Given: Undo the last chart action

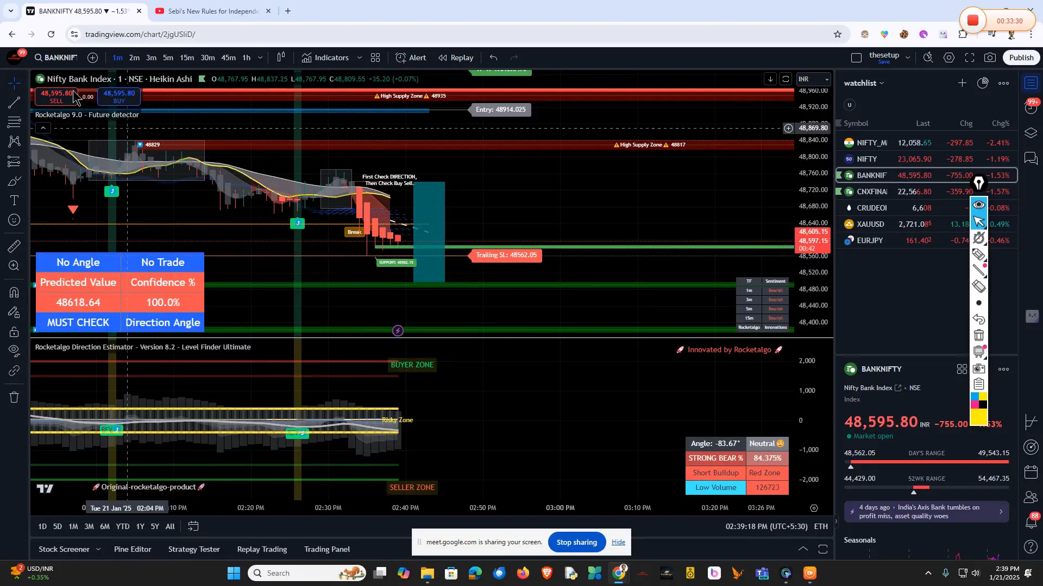Looking at the screenshot, I should coord(493,58).
